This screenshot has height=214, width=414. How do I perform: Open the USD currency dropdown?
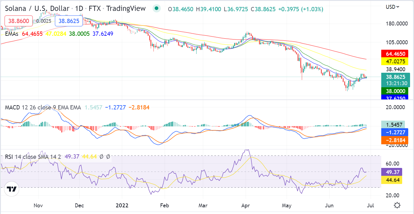(x=392, y=6)
